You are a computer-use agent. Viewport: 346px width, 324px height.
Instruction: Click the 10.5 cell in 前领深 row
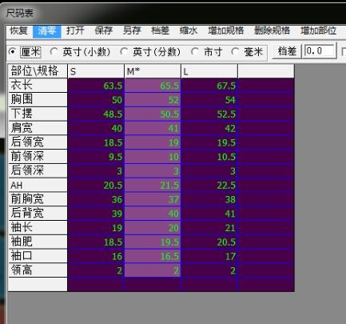(x=209, y=157)
